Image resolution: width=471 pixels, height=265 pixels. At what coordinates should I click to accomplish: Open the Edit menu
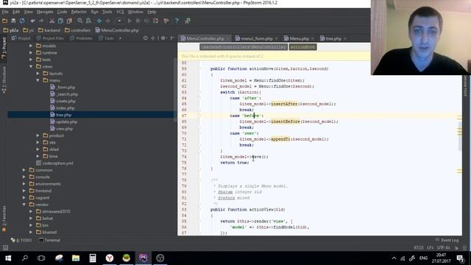[x=16, y=12]
